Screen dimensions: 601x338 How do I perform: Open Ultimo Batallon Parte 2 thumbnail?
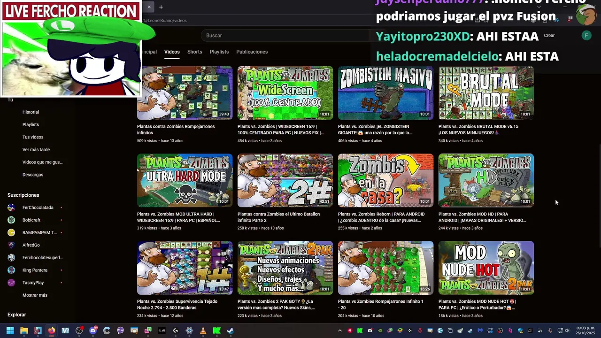pyautogui.click(x=285, y=180)
